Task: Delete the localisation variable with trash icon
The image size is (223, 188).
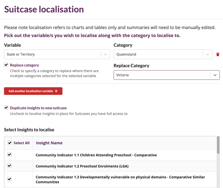Action: click(x=218, y=54)
